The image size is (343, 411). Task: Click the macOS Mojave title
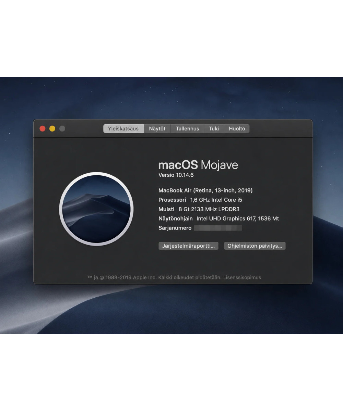(198, 165)
